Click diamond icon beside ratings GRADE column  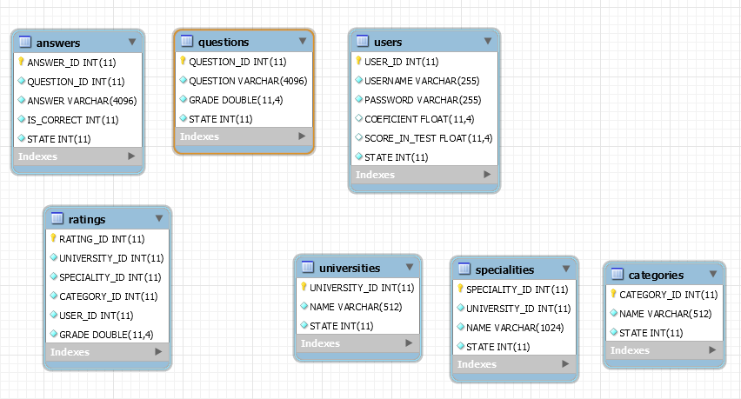[x=53, y=334]
